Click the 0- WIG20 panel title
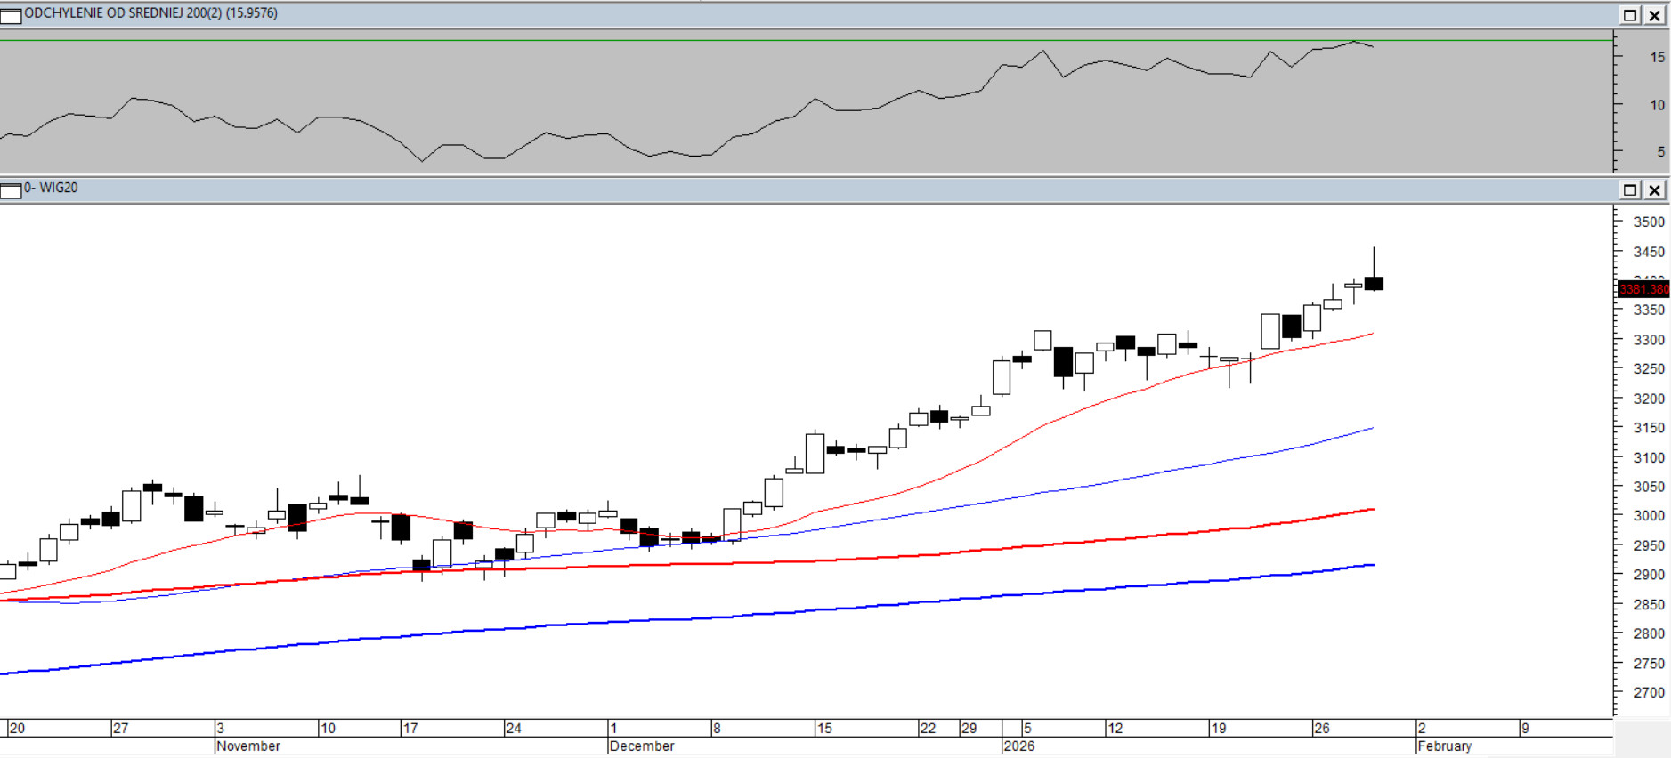 (x=52, y=188)
